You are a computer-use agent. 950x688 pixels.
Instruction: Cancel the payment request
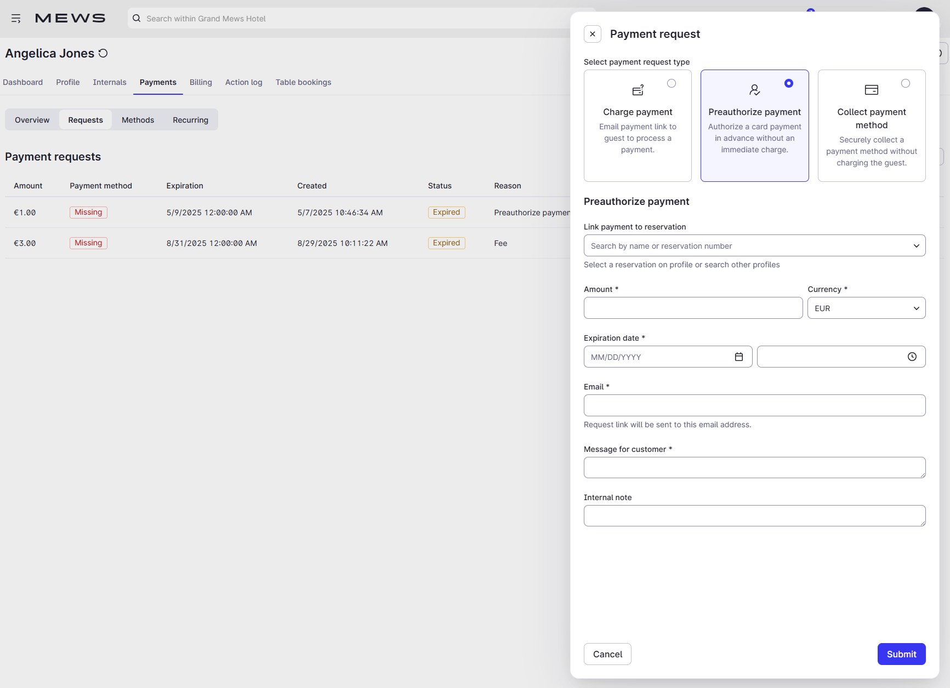tap(607, 654)
